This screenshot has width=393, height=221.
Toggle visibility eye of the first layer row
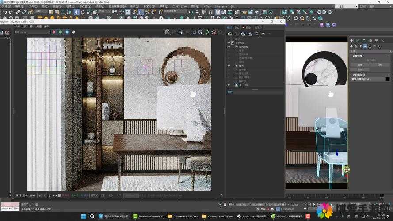click(x=229, y=43)
